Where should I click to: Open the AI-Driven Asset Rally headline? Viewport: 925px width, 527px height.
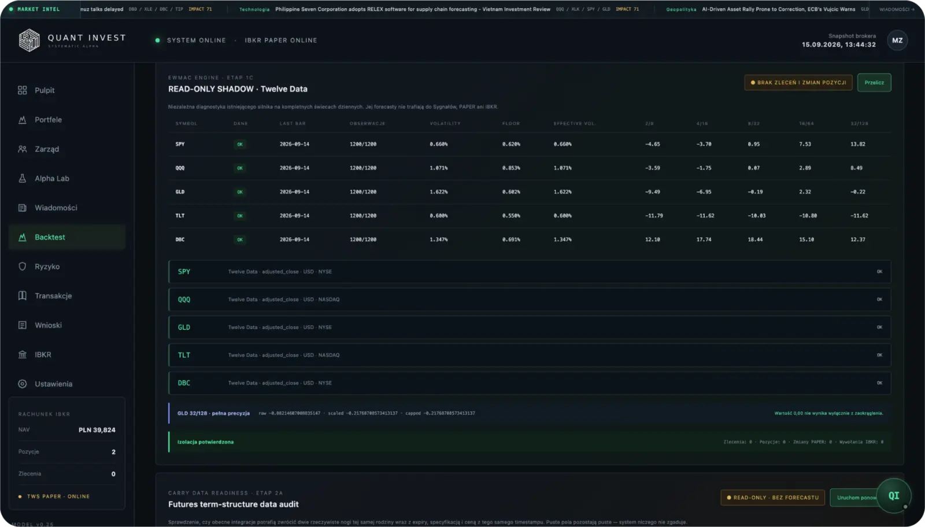tap(779, 9)
